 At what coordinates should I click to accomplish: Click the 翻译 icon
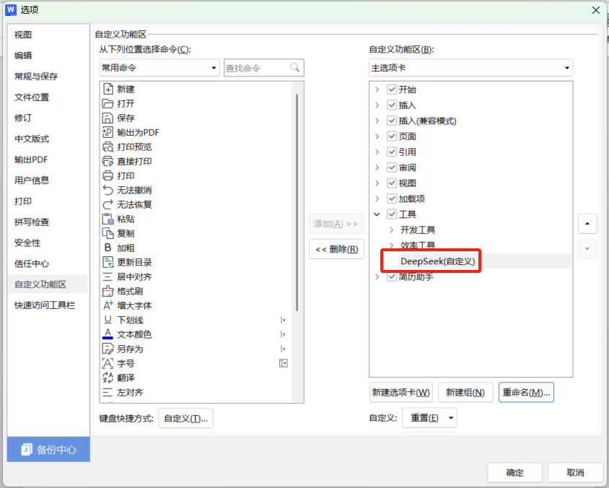coord(108,378)
